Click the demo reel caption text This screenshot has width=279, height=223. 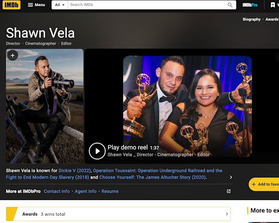[158, 154]
